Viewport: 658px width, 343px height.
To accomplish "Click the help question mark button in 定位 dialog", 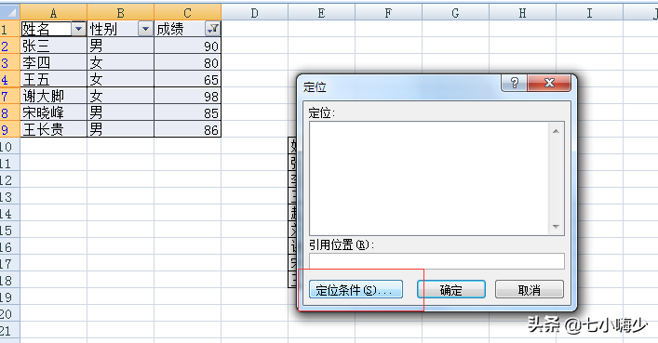I will 515,83.
